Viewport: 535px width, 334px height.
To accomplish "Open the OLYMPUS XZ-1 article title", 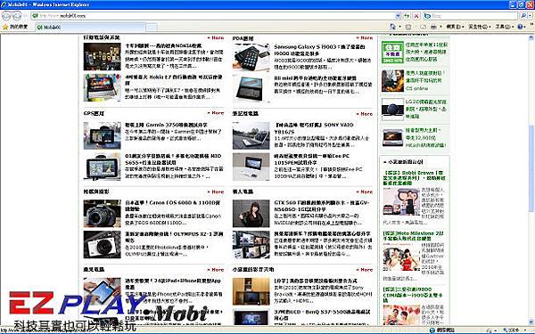I will click(x=174, y=237).
